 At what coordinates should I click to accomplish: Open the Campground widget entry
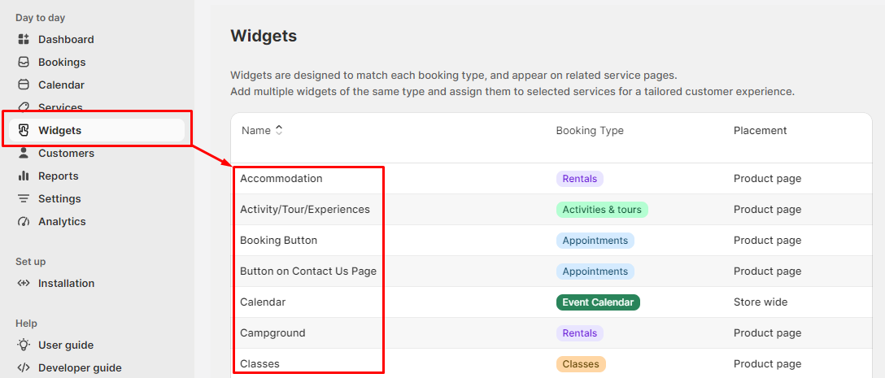272,332
